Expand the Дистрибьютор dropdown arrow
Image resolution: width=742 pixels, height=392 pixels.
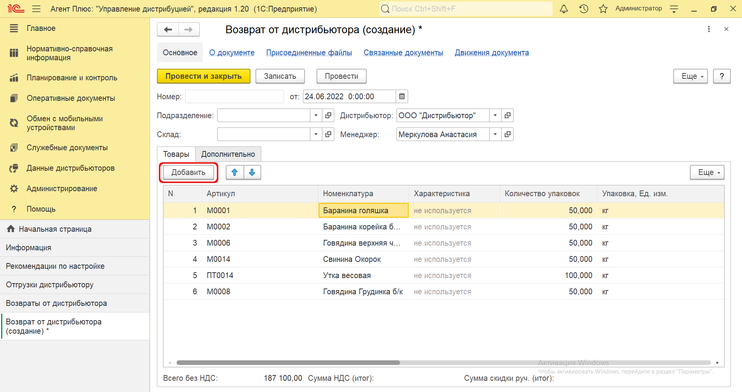point(495,115)
